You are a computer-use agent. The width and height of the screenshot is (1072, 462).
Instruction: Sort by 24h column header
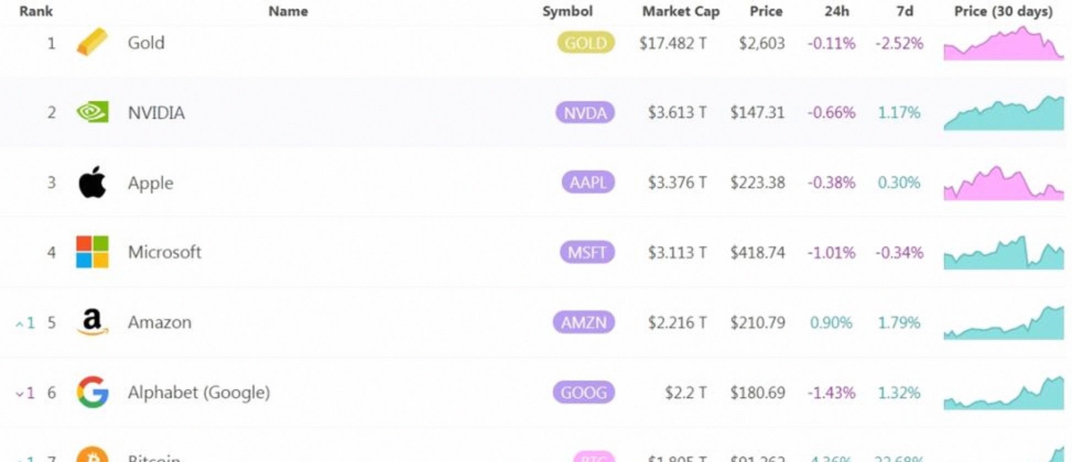[837, 11]
